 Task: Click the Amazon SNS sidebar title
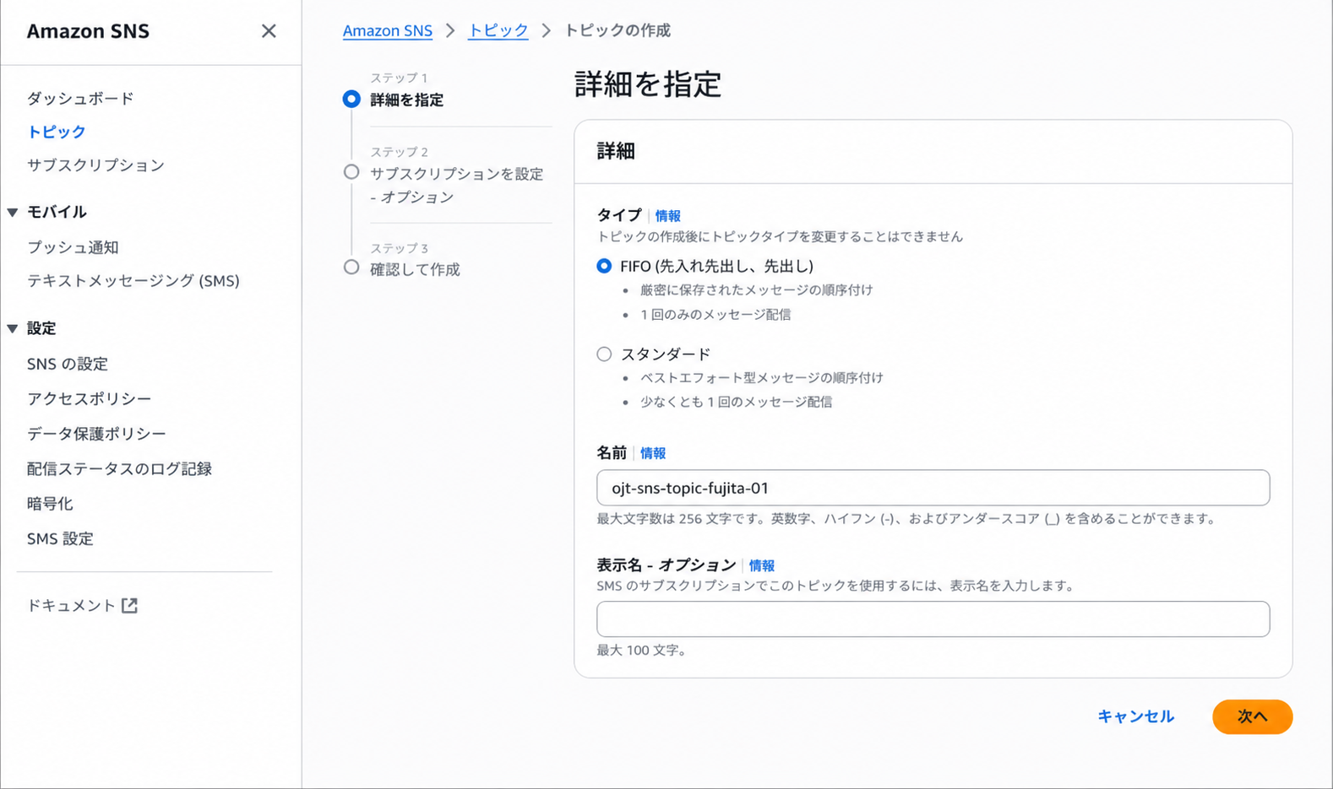tap(88, 31)
